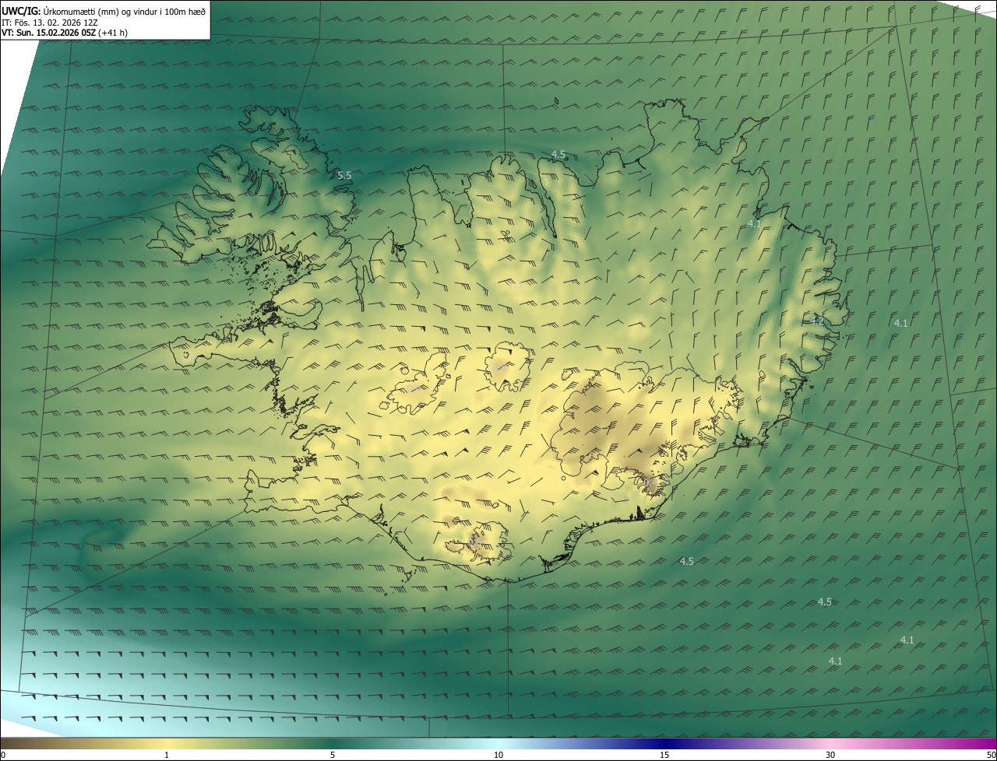The height and width of the screenshot is (761, 997).
Task: Click the 5.5 value label on the map
Action: (344, 176)
